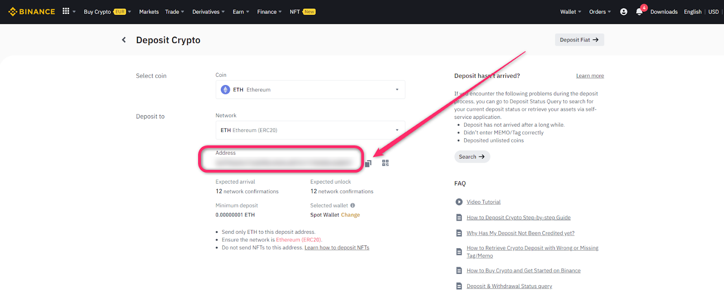724x302 pixels.
Task: Click the Expected unlock 12 network confirmations text
Action: coord(342,192)
